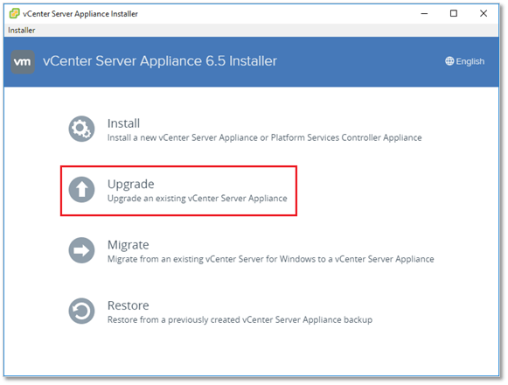Select the Restore heading
Viewport: 508px width, 385px height.
pos(129,305)
